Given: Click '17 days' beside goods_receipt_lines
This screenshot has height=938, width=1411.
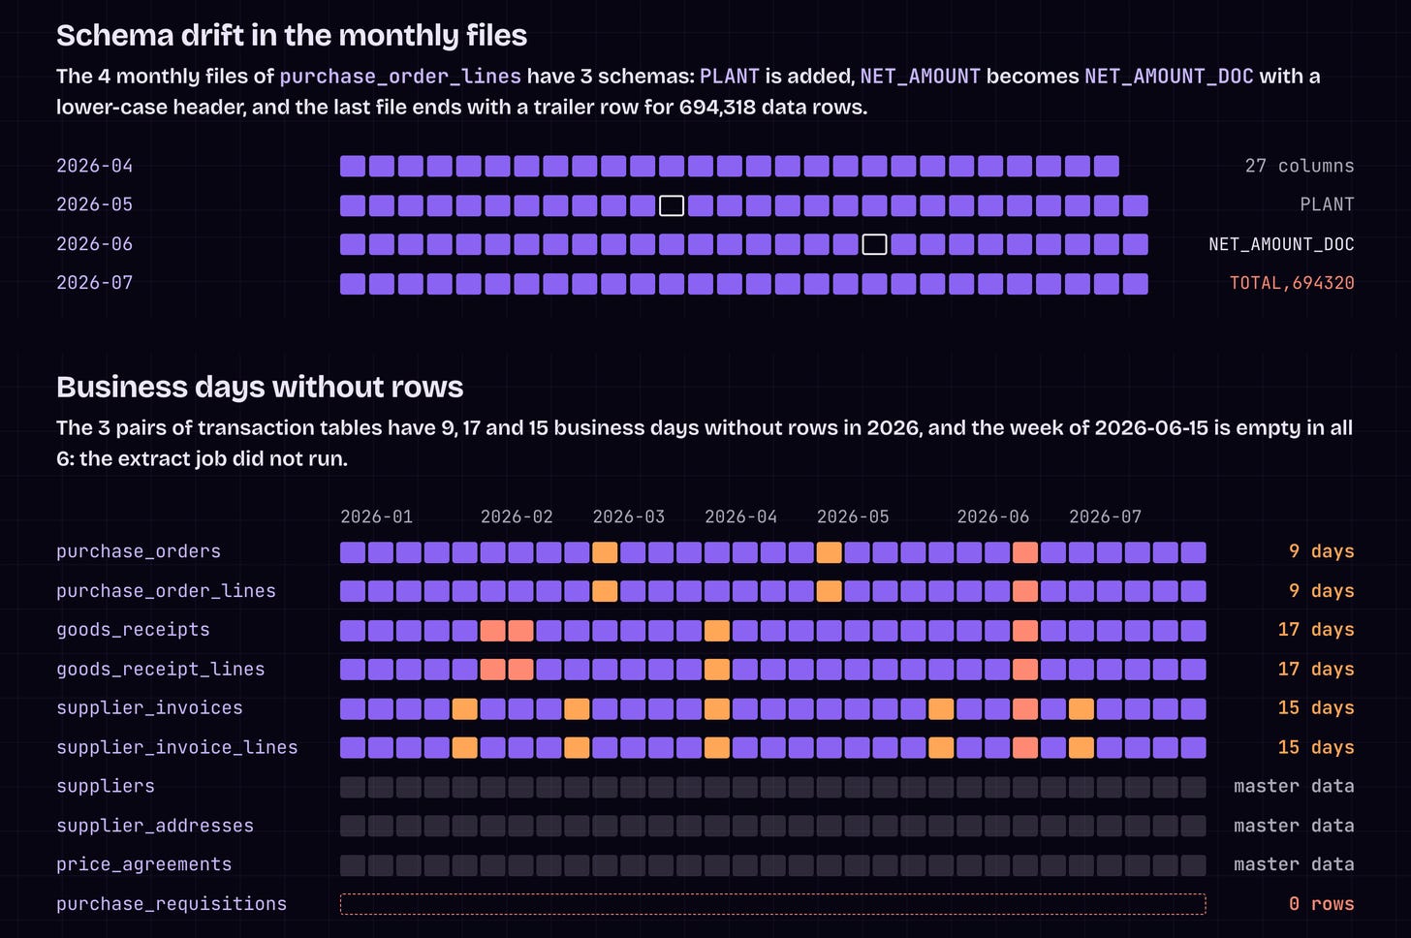Looking at the screenshot, I should coord(1316,670).
